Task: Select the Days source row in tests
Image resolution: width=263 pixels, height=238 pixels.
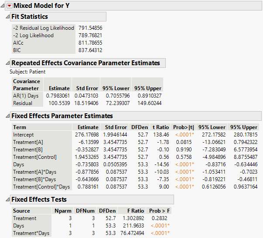Action: (19, 226)
